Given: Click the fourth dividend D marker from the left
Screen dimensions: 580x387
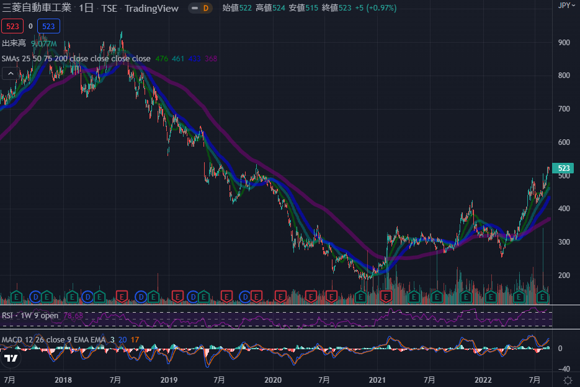Looking at the screenshot, I should tap(193, 297).
